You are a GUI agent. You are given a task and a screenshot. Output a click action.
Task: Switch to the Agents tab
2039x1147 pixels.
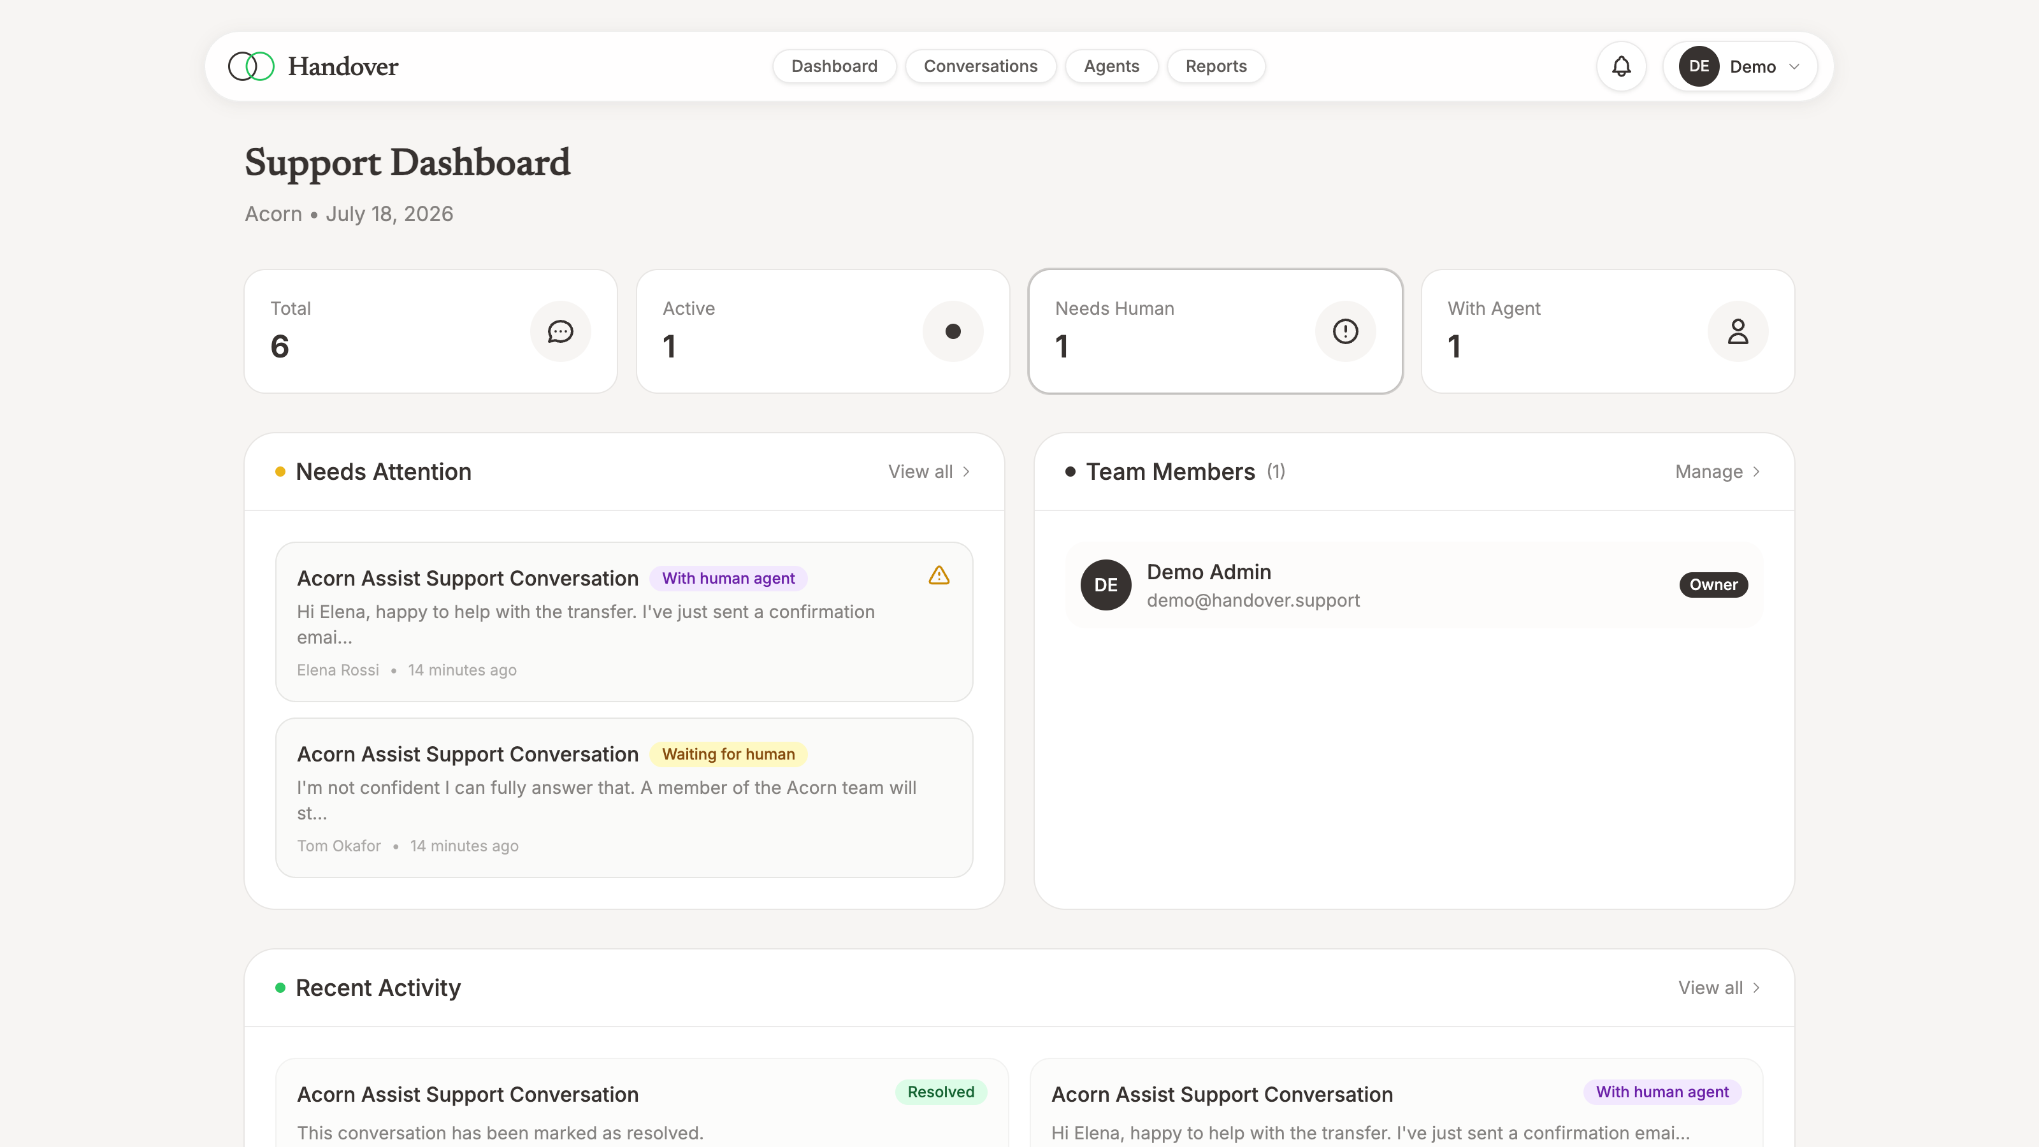(x=1111, y=66)
